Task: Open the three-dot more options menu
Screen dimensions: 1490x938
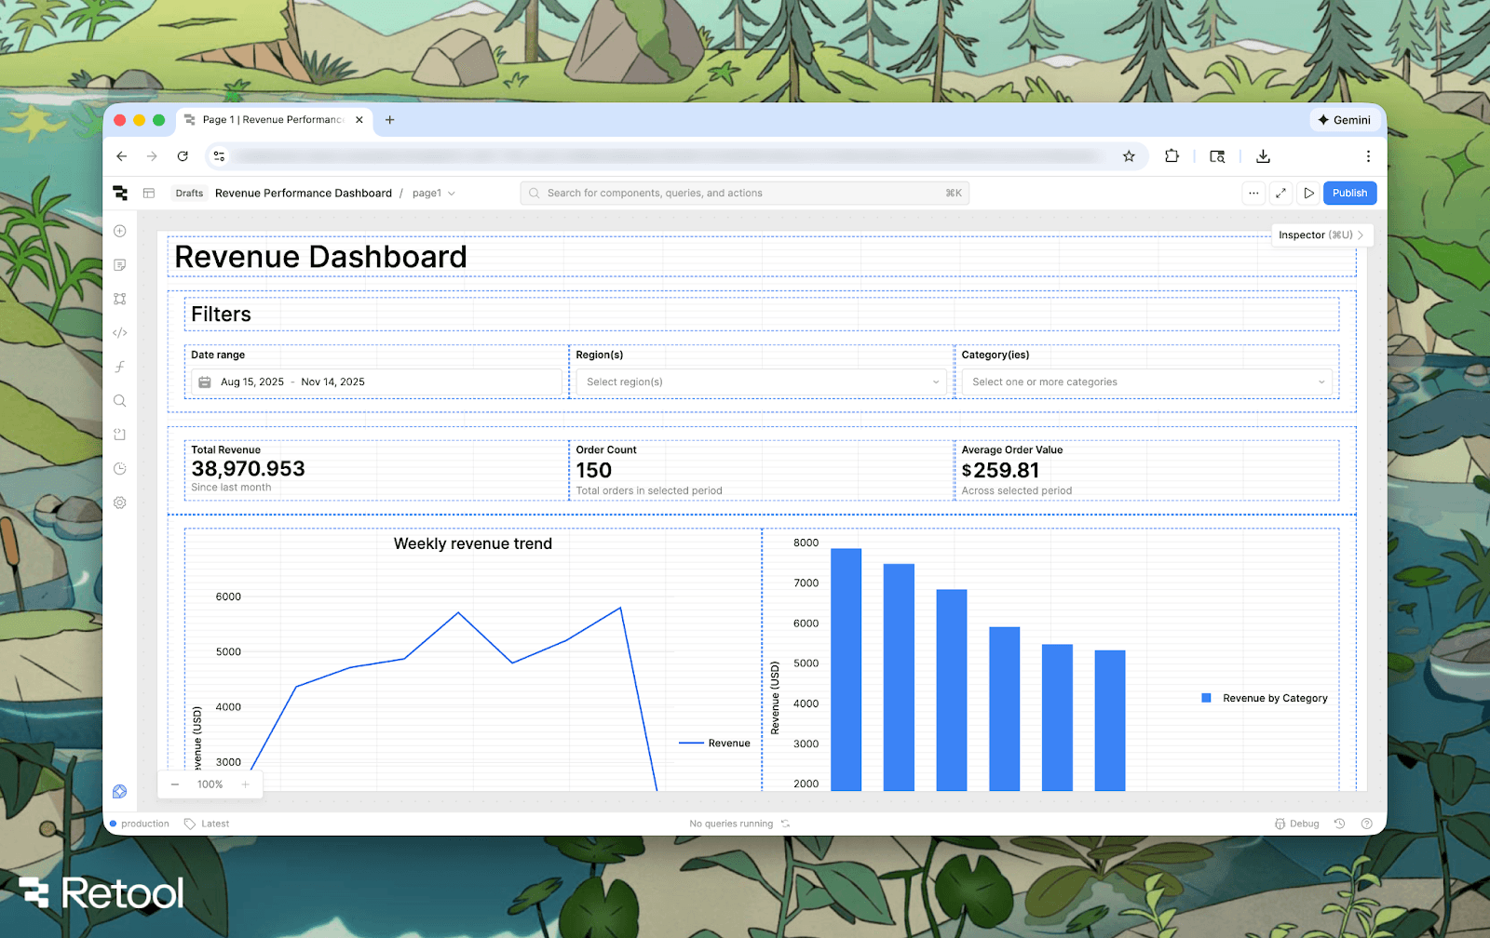Action: click(x=1253, y=194)
